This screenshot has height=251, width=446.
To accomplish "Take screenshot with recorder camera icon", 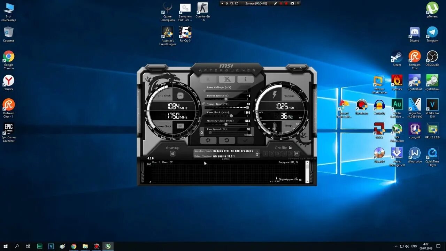I will 292,3.
